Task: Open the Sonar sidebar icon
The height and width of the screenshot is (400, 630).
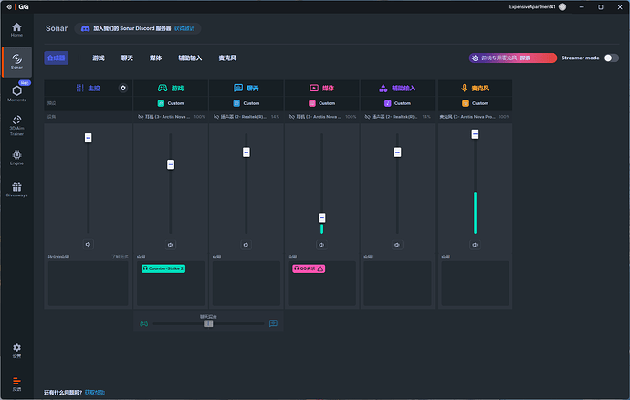Action: point(16,60)
